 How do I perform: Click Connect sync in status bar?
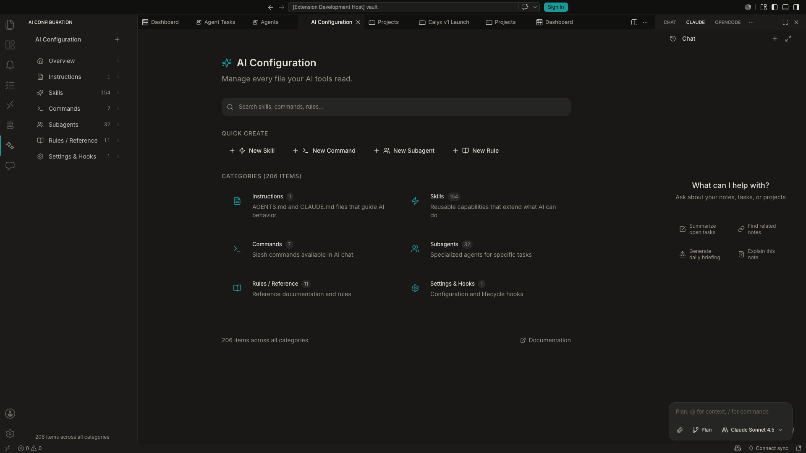tap(768, 448)
